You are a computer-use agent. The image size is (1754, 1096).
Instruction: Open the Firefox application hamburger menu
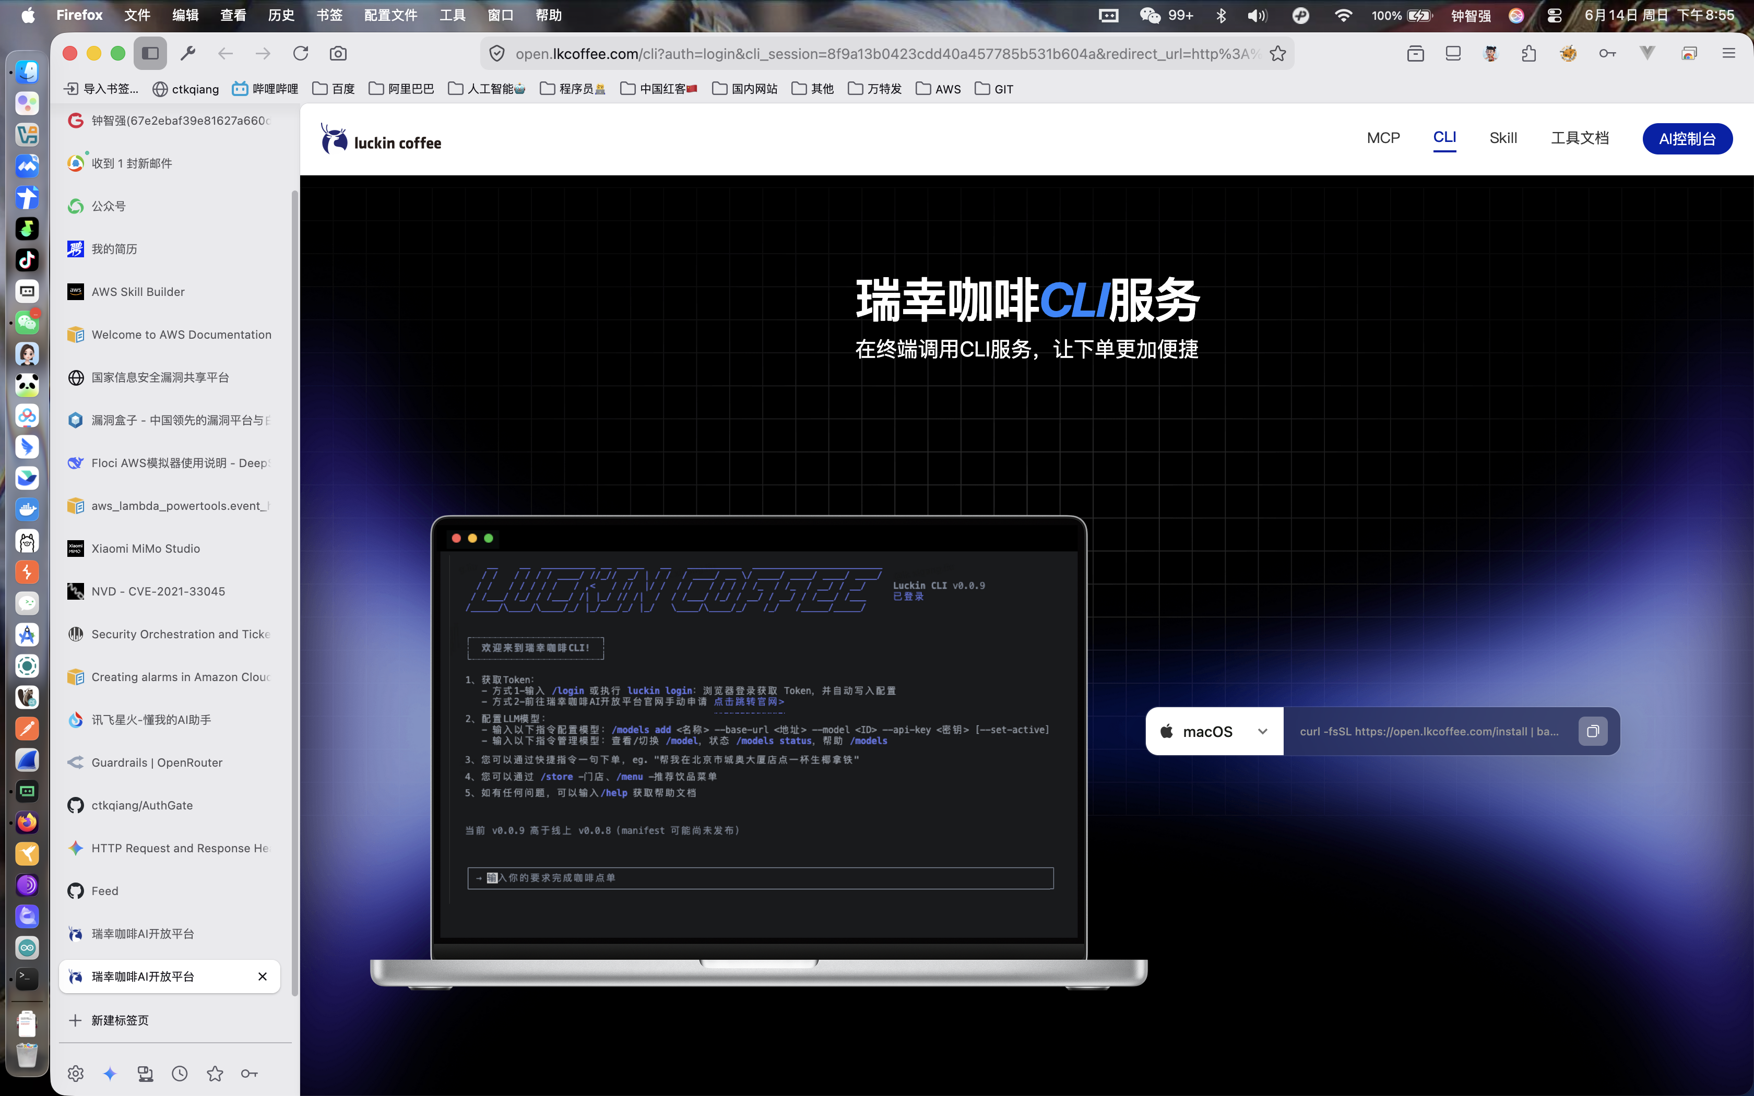click(x=1728, y=54)
